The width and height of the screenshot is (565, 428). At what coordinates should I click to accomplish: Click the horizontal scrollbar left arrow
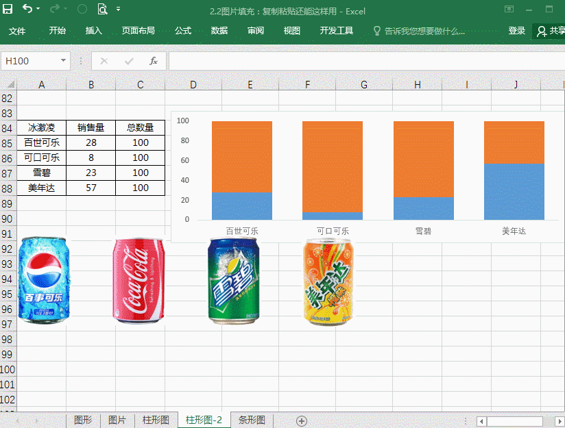(x=481, y=421)
